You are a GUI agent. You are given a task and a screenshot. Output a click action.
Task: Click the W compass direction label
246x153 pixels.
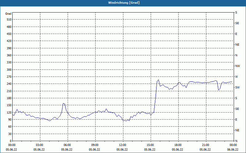[x=236, y=77]
